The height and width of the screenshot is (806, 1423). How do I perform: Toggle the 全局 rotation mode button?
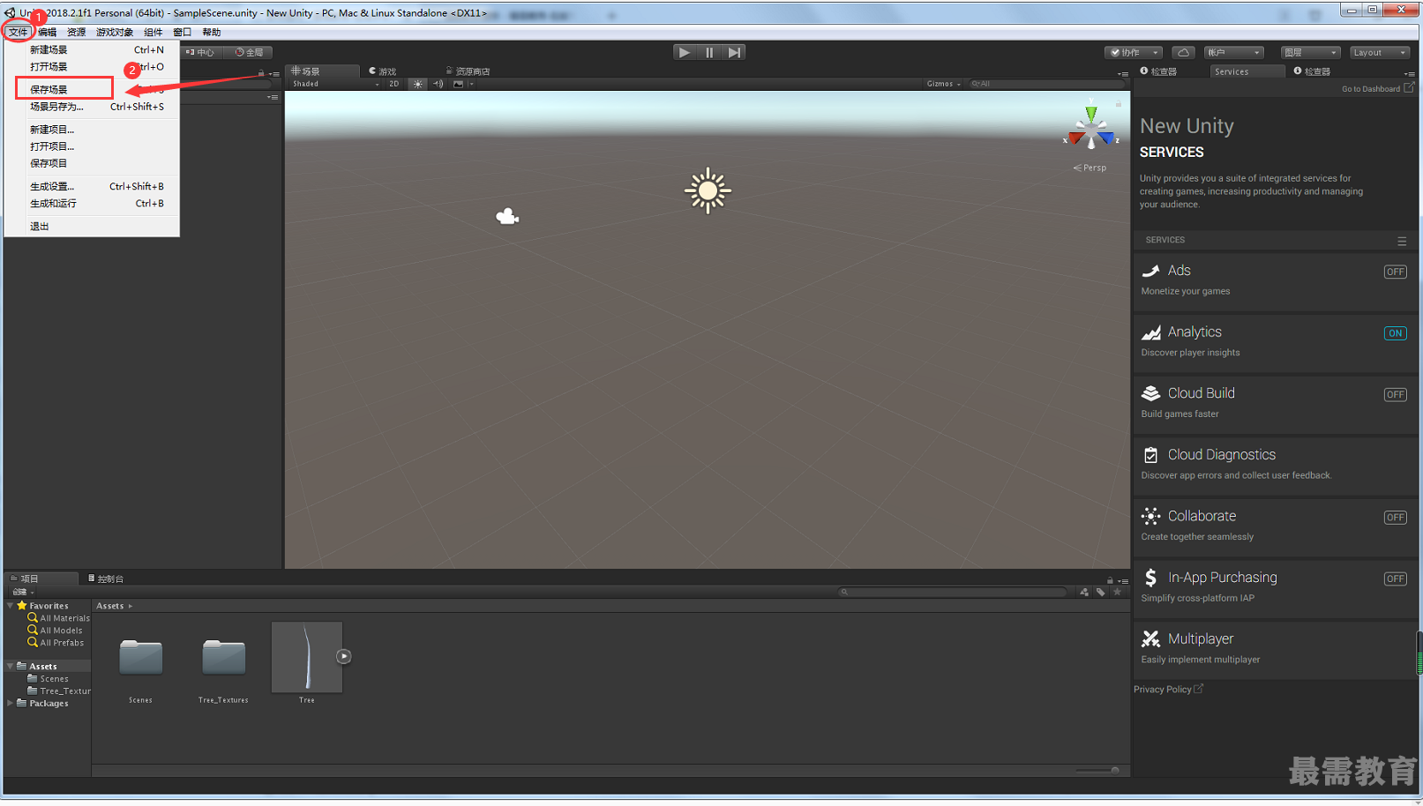pos(250,53)
